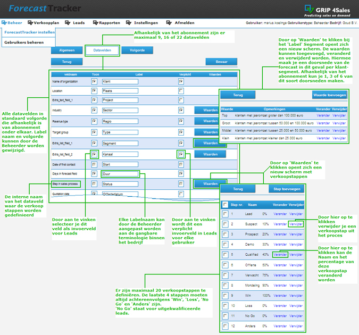The image size is (359, 335).
Task: Click the Stap toevoegen button
Action: [x=287, y=189]
